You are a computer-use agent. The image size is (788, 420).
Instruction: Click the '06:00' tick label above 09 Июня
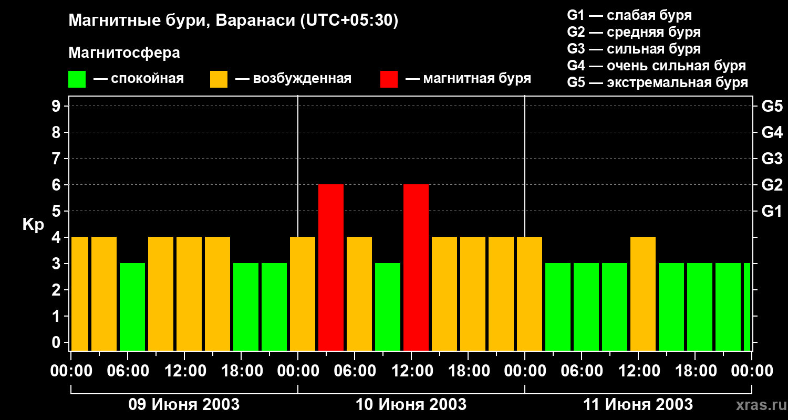click(x=128, y=371)
